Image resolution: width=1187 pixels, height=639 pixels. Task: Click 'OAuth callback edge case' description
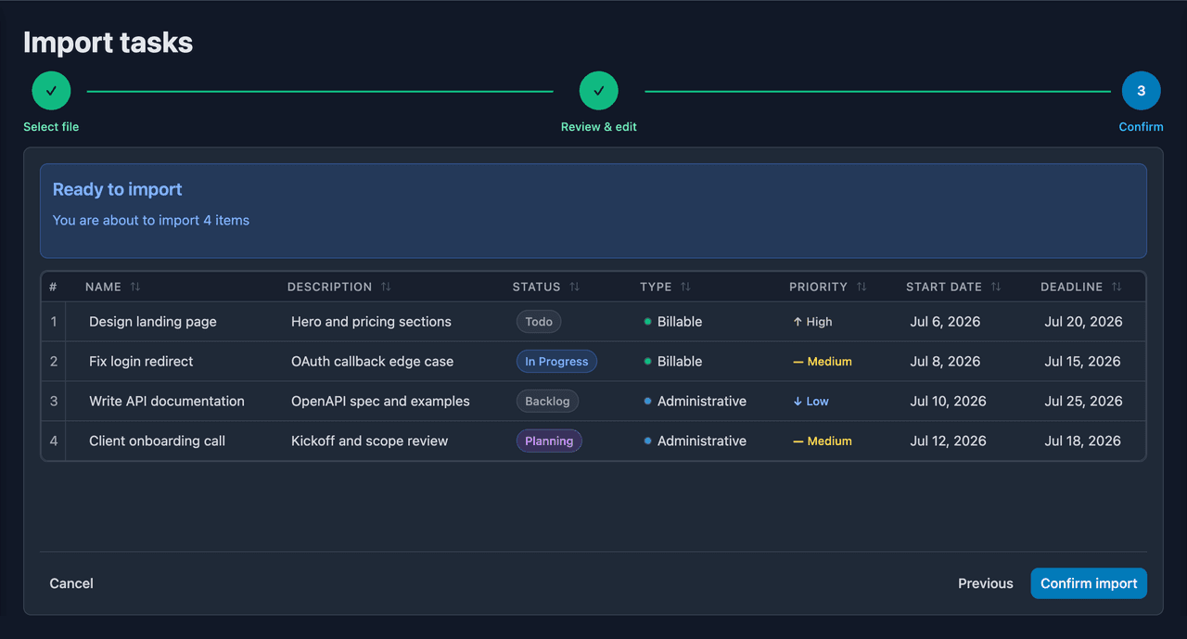372,362
